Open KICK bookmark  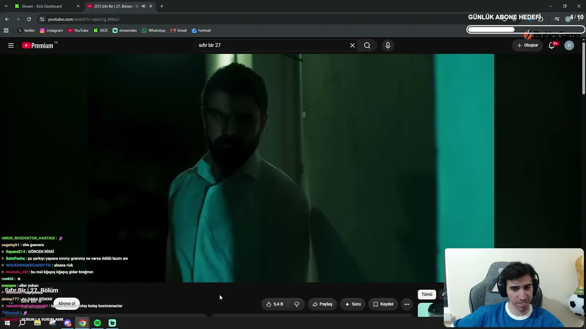pyautogui.click(x=101, y=31)
